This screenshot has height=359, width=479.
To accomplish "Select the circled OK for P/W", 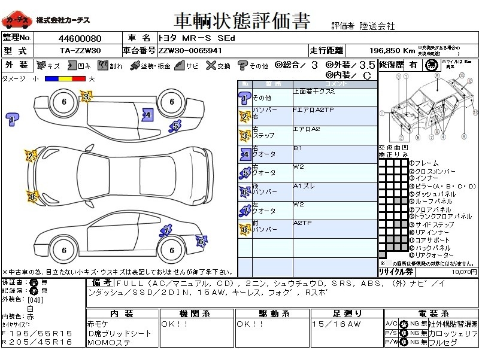I will pyautogui.click(x=404, y=342).
